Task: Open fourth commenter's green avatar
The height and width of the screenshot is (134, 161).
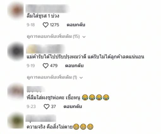Action: click(16, 121)
